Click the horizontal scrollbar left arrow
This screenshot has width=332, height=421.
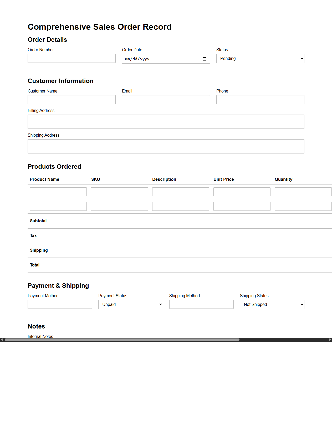2,340
